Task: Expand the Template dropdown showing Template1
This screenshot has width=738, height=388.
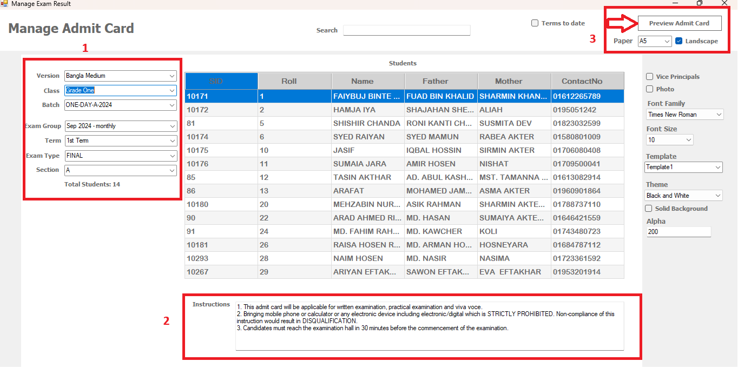Action: click(684, 168)
